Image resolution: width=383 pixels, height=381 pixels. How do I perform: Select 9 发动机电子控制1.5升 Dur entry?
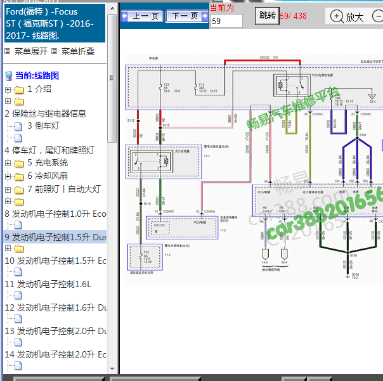55,237
